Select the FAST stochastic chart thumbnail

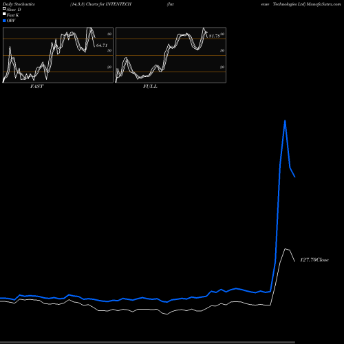click(58, 55)
